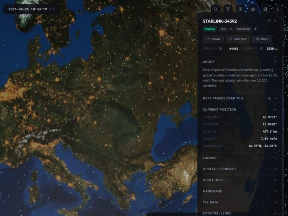This screenshot has width=288, height=216.
Task: Follow the selected satellite
Action: click(213, 39)
